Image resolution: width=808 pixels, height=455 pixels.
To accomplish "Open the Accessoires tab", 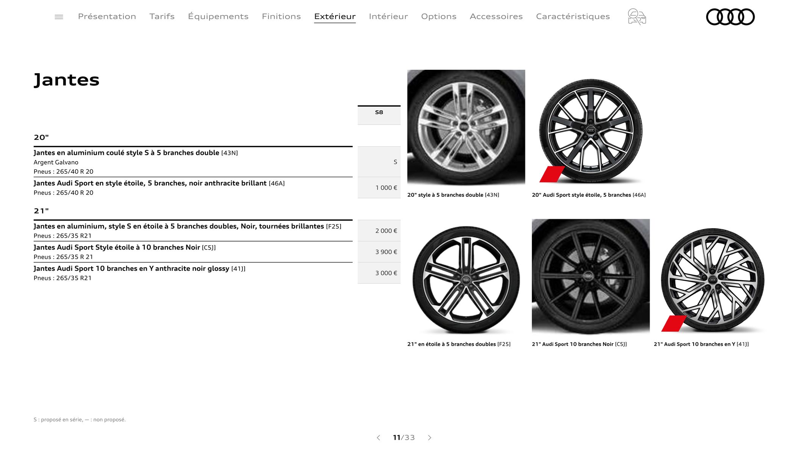I will pos(496,16).
